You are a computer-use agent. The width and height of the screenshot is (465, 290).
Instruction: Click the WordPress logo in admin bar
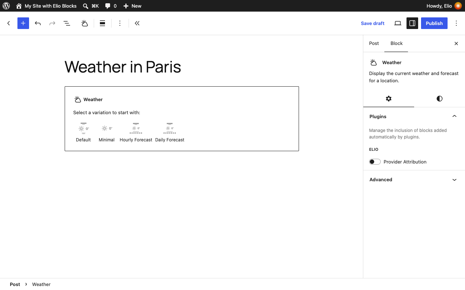point(6,6)
